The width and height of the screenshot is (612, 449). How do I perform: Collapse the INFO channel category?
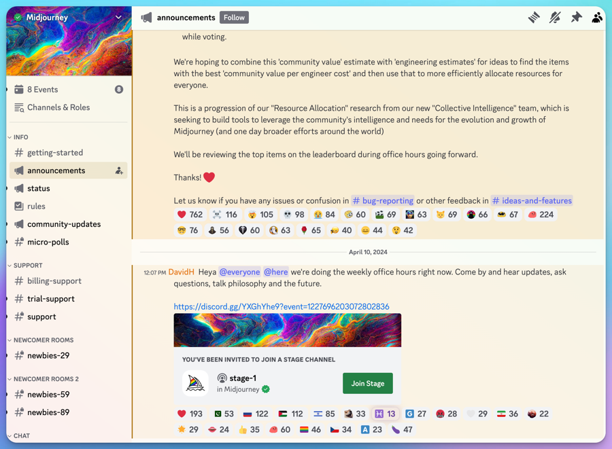[x=20, y=137]
